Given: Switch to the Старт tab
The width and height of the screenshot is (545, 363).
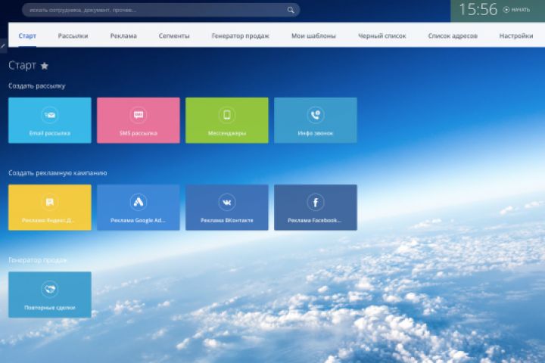Looking at the screenshot, I should 27,36.
